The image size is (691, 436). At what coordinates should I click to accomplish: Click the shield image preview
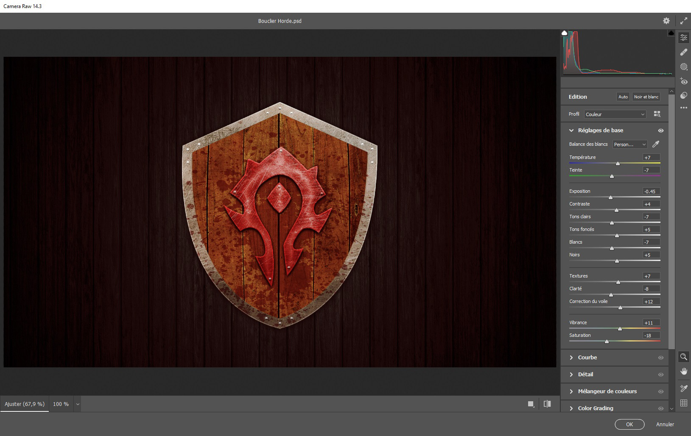tap(280, 212)
